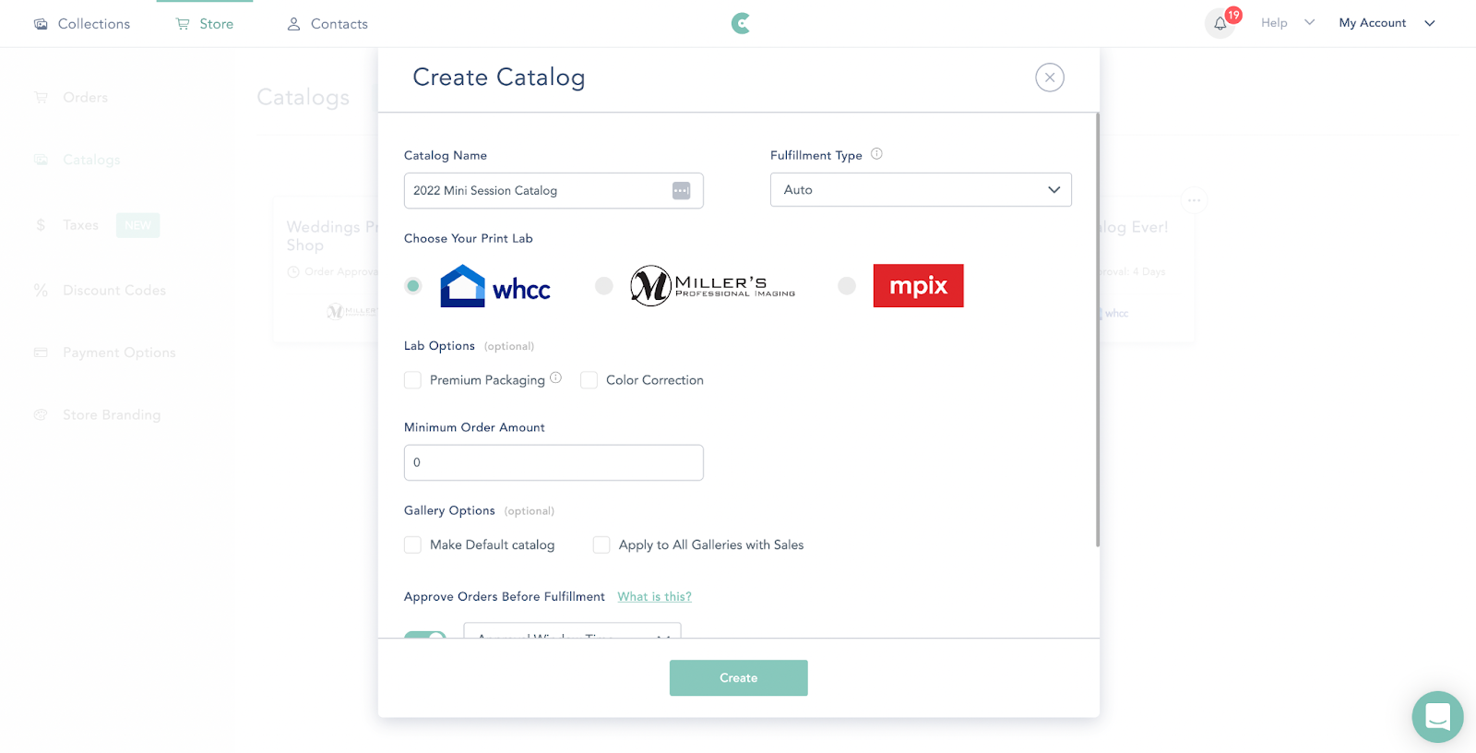The width and height of the screenshot is (1476, 753).
Task: Open the notifications bell icon
Action: 1220,23
